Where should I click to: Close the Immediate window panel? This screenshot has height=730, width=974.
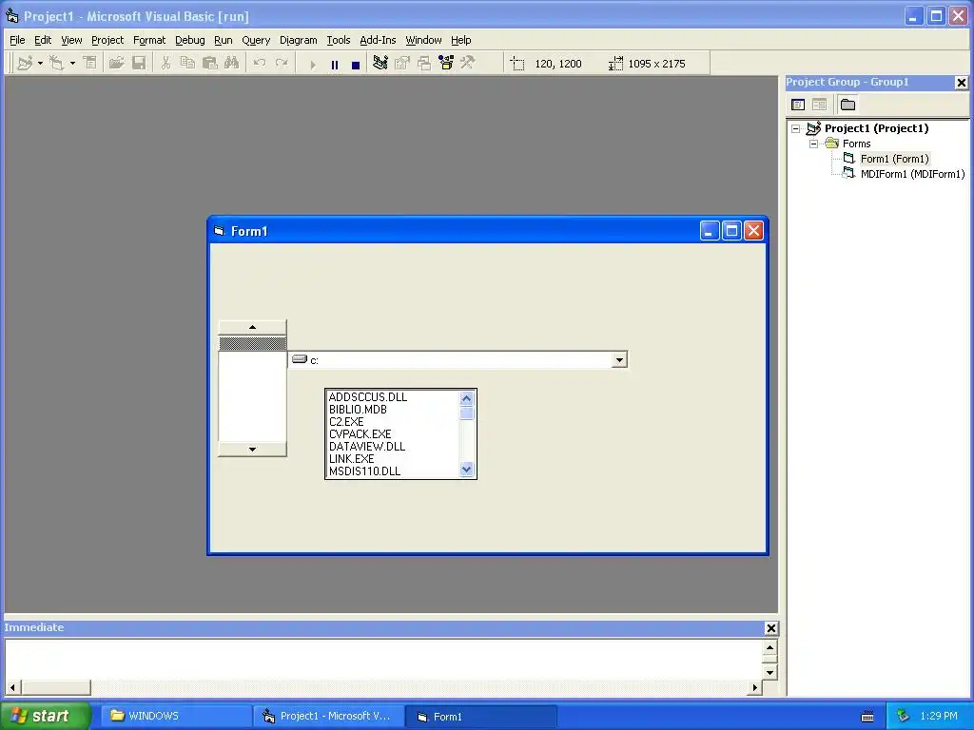(x=770, y=628)
